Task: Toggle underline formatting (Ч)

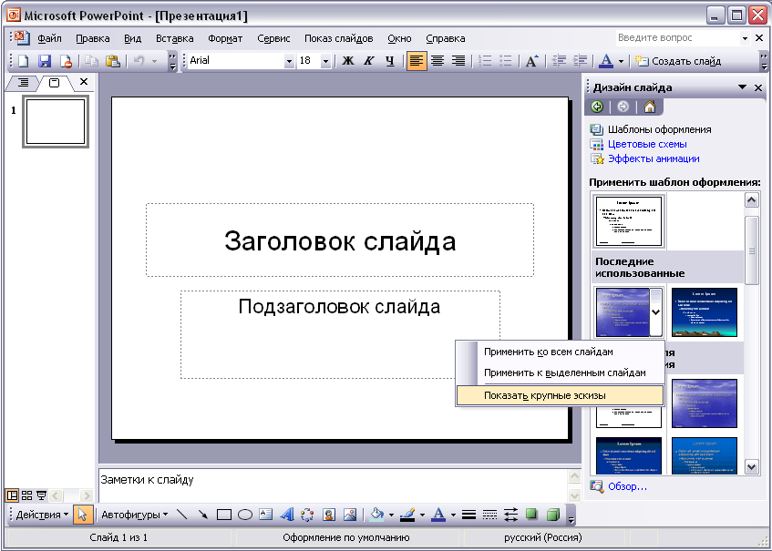Action: tap(389, 61)
